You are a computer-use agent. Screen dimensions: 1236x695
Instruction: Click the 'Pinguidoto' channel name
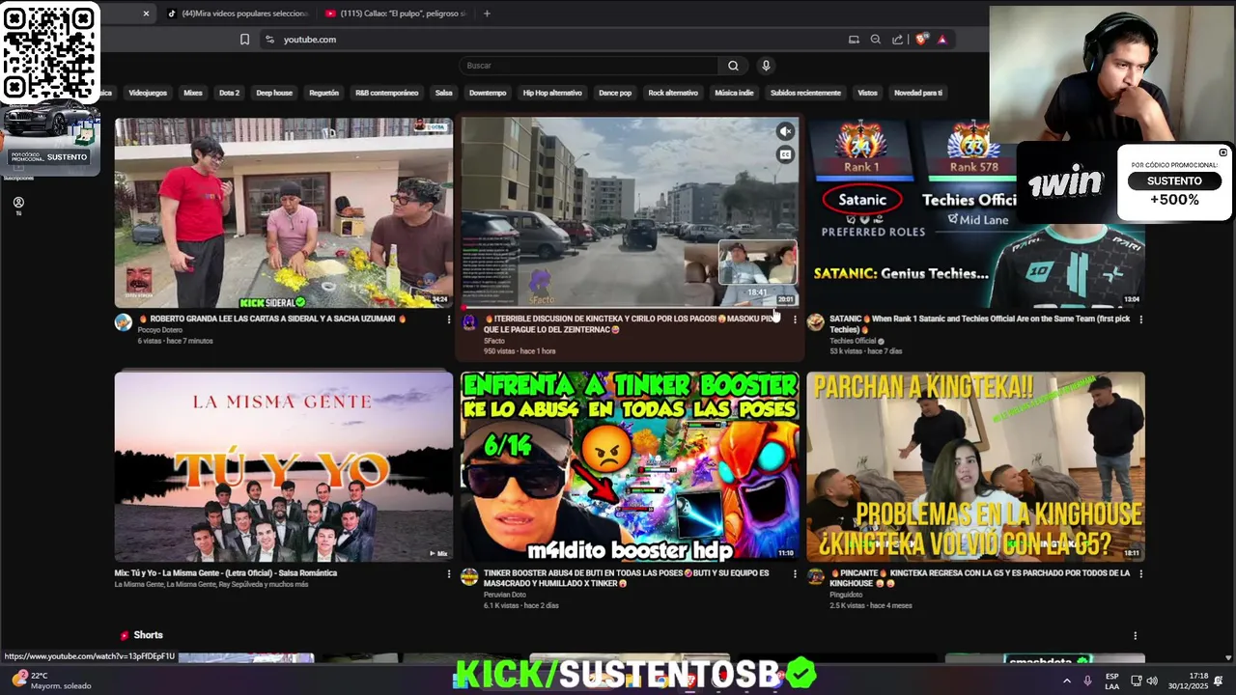tap(846, 595)
